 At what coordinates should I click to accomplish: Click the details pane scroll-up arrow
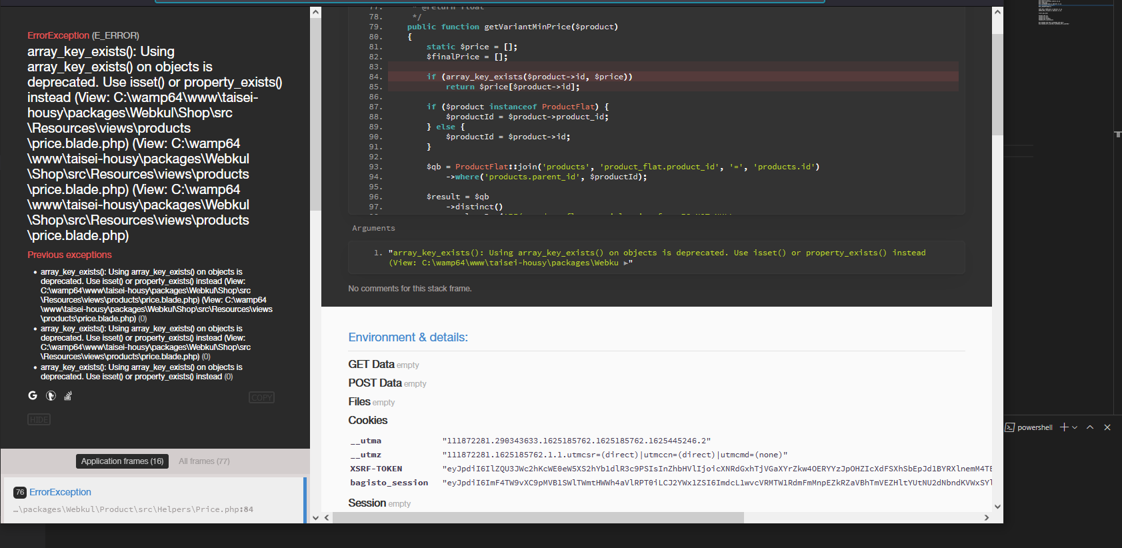click(997, 12)
